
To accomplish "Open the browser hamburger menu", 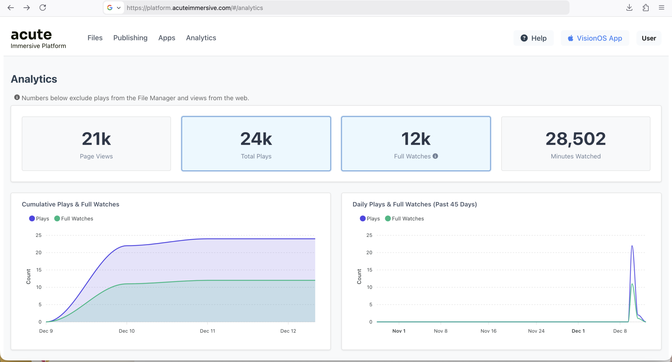I will point(661,8).
